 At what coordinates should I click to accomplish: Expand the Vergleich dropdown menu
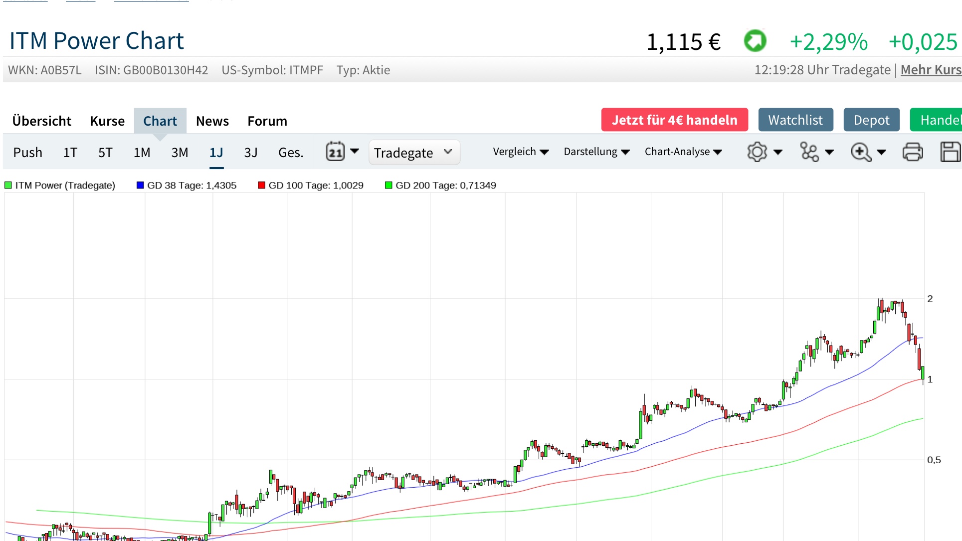click(x=520, y=152)
